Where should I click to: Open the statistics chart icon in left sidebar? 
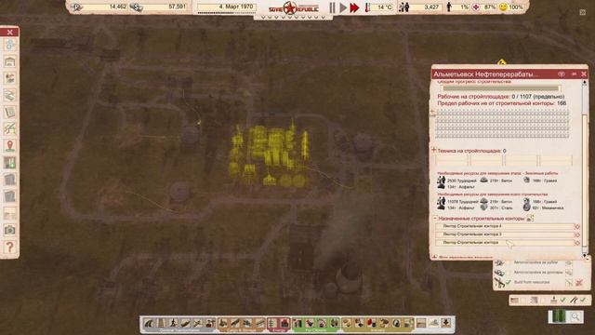10,163
